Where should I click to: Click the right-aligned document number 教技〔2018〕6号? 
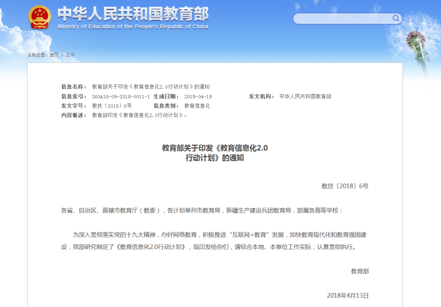tap(345, 186)
